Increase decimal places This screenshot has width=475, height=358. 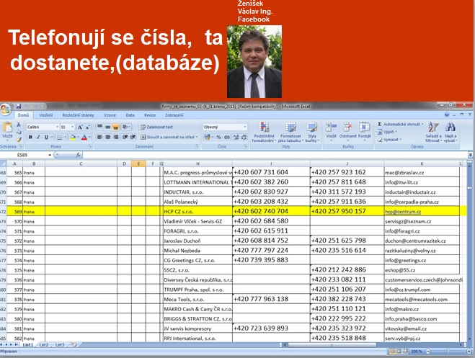[x=236, y=138]
